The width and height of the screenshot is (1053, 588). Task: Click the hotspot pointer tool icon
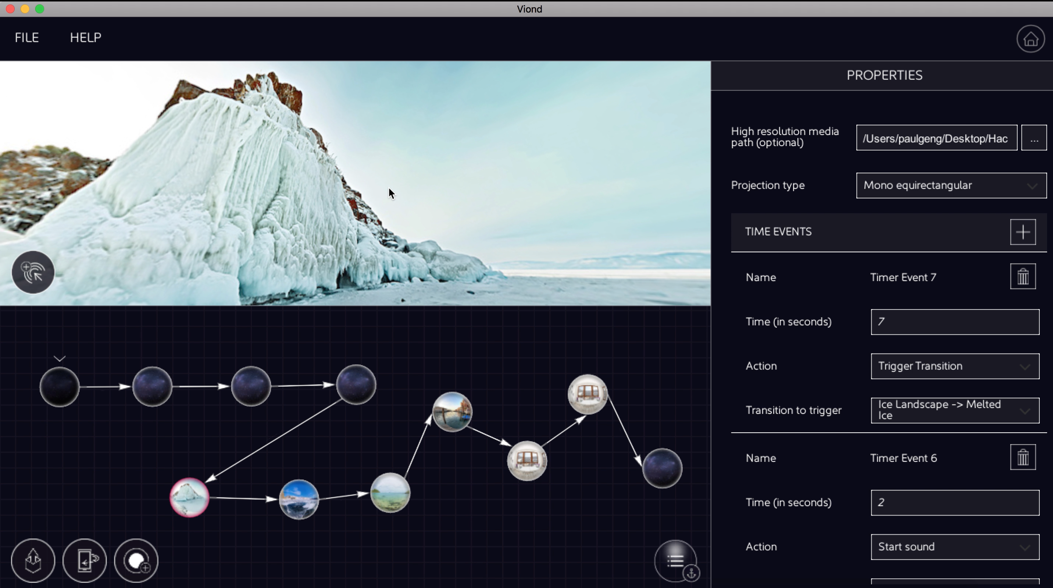click(x=33, y=272)
